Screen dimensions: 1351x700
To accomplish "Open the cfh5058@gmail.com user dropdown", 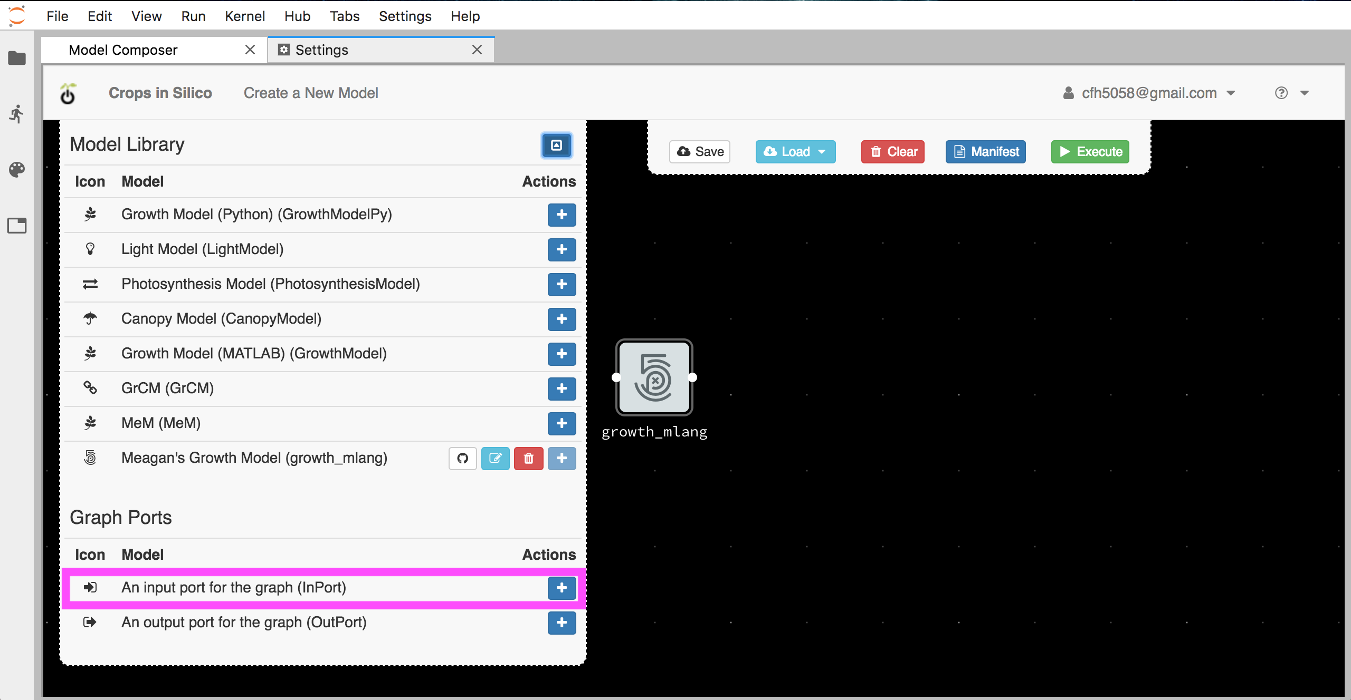I will click(x=1149, y=93).
